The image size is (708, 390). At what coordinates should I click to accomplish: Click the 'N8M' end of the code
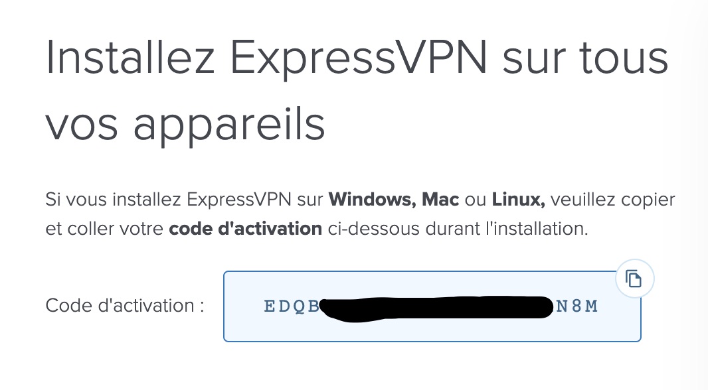coord(577,306)
